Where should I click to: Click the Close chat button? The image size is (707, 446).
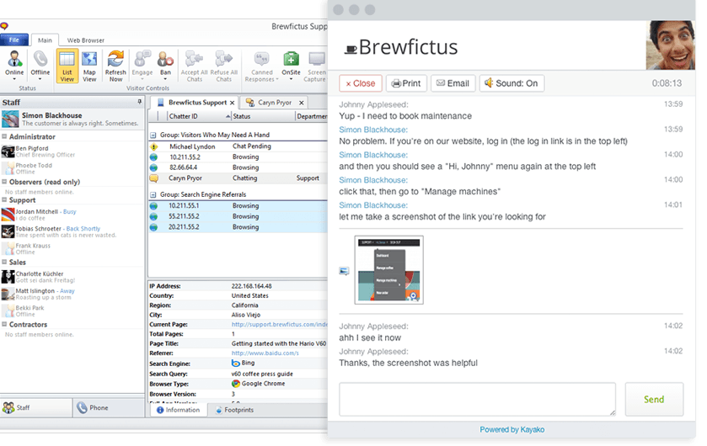click(361, 83)
